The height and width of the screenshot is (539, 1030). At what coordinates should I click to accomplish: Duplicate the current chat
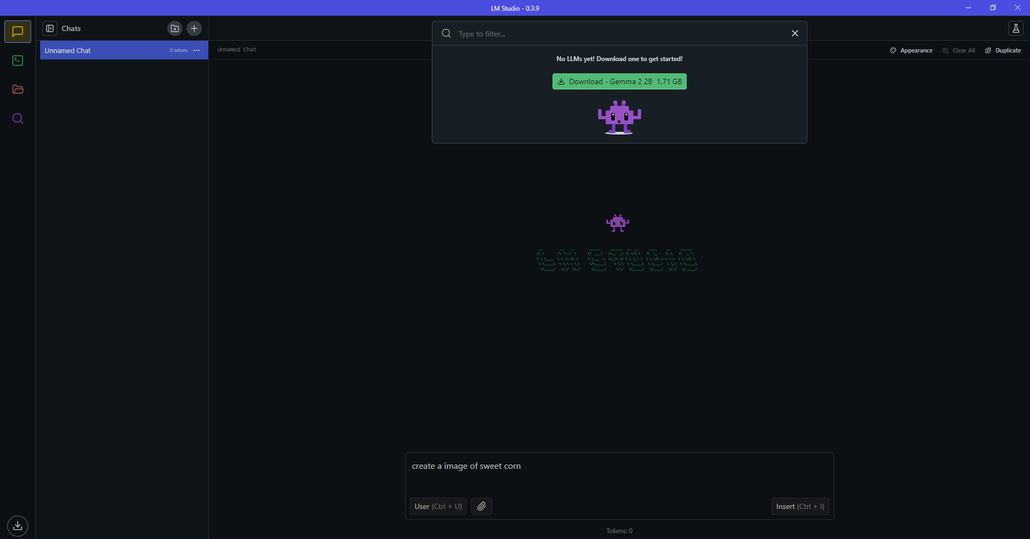(x=1003, y=50)
